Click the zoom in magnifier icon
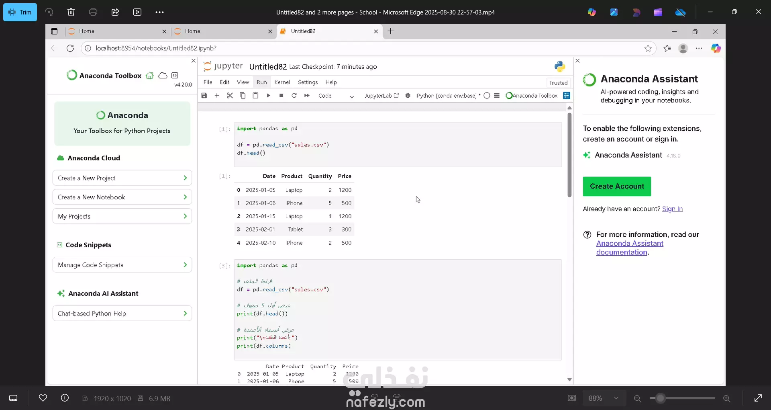 [727, 398]
